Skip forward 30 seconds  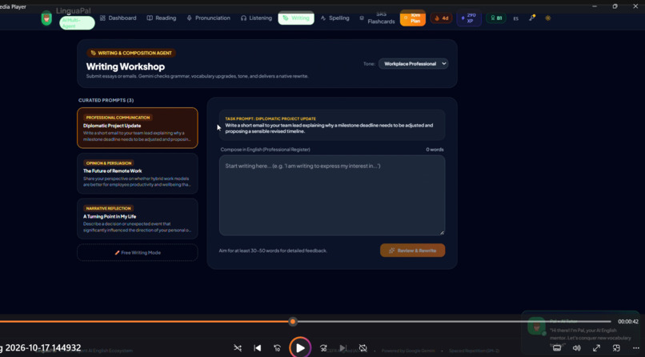tap(324, 348)
